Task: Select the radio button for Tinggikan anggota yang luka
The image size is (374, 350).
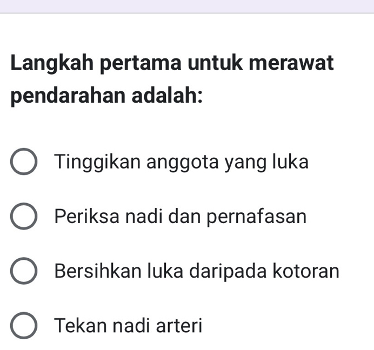Action: click(x=24, y=163)
